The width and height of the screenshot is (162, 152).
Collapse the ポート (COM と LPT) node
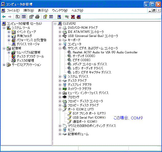click(60, 109)
